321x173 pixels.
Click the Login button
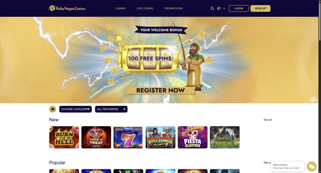[239, 8]
